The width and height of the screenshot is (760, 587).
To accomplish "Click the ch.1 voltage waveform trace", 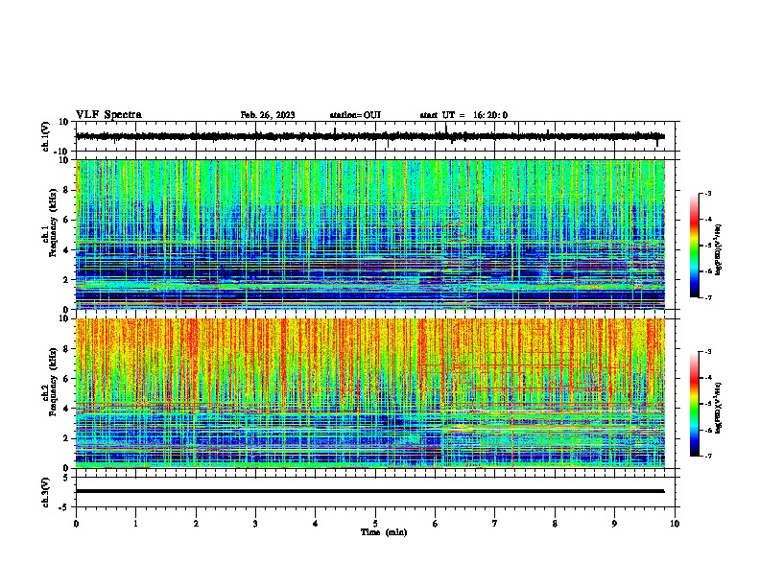I will click(370, 136).
